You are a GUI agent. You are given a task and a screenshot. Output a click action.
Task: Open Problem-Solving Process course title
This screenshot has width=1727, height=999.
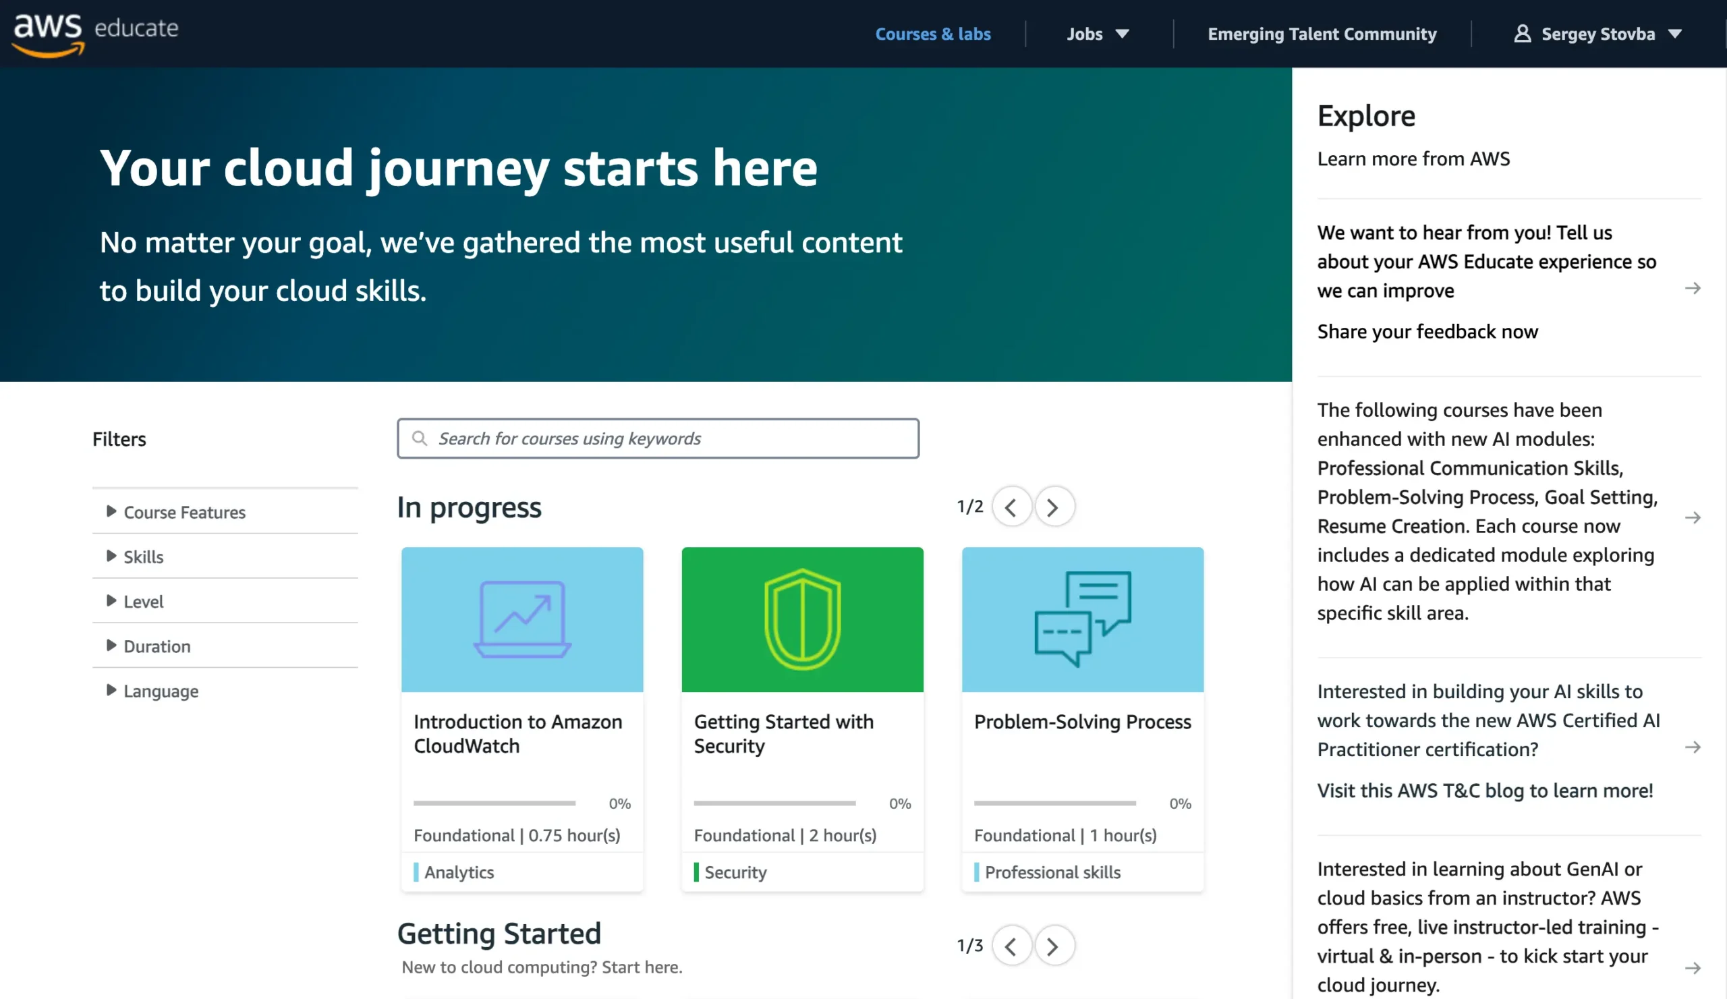[x=1083, y=722]
